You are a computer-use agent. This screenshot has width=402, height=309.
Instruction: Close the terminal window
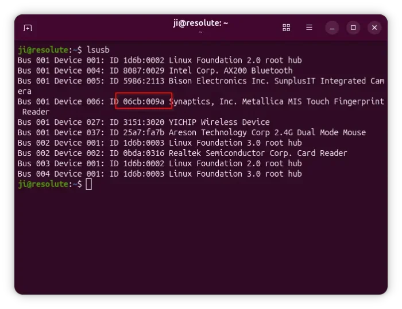click(x=374, y=28)
